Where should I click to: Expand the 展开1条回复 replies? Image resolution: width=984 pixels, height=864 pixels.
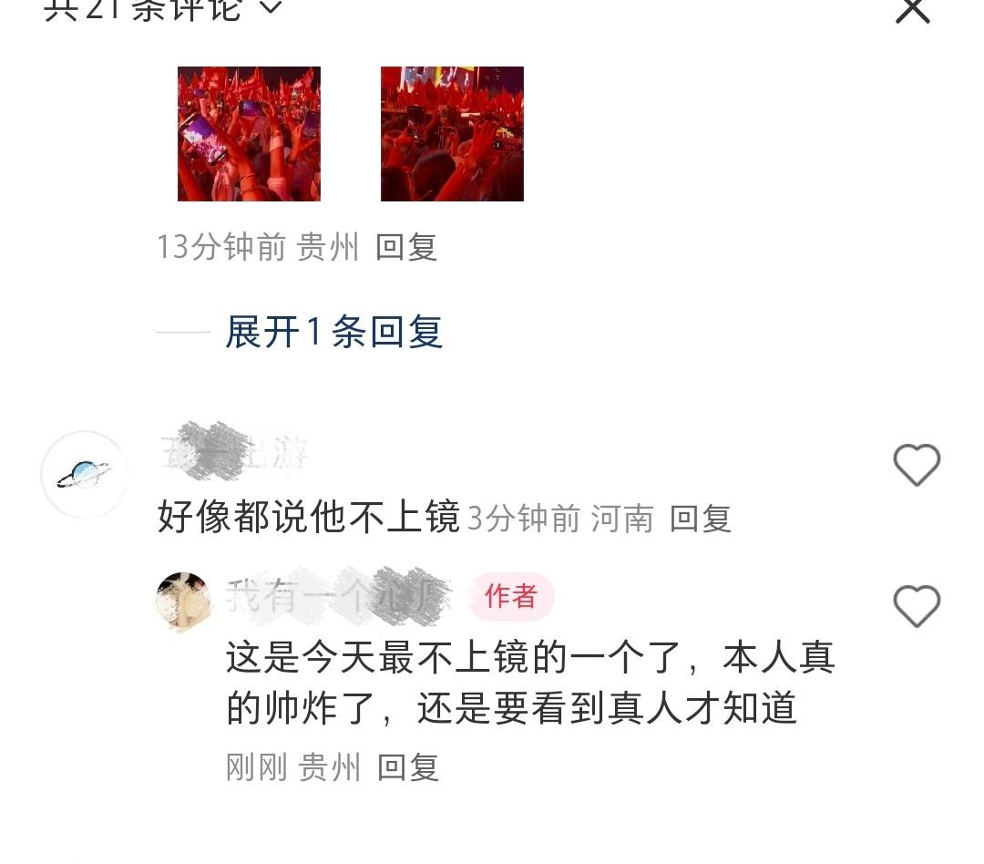pyautogui.click(x=333, y=332)
